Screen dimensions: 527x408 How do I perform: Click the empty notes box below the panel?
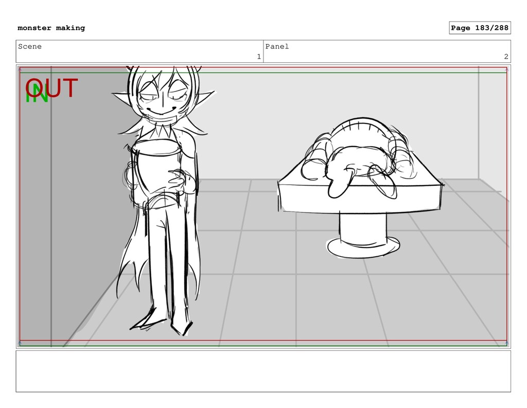pyautogui.click(x=263, y=371)
